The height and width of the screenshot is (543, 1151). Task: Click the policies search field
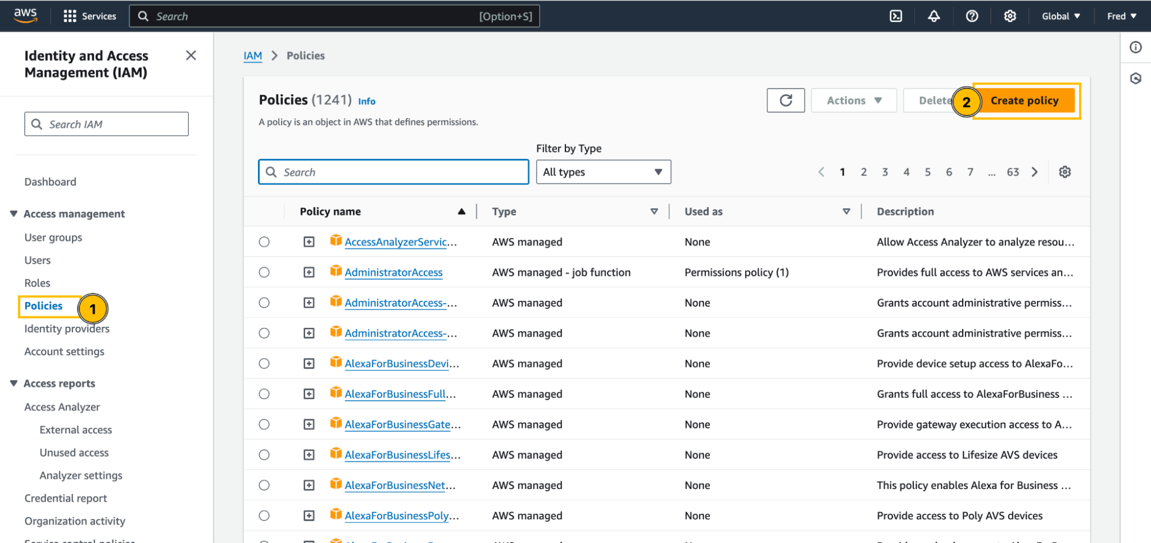point(393,172)
